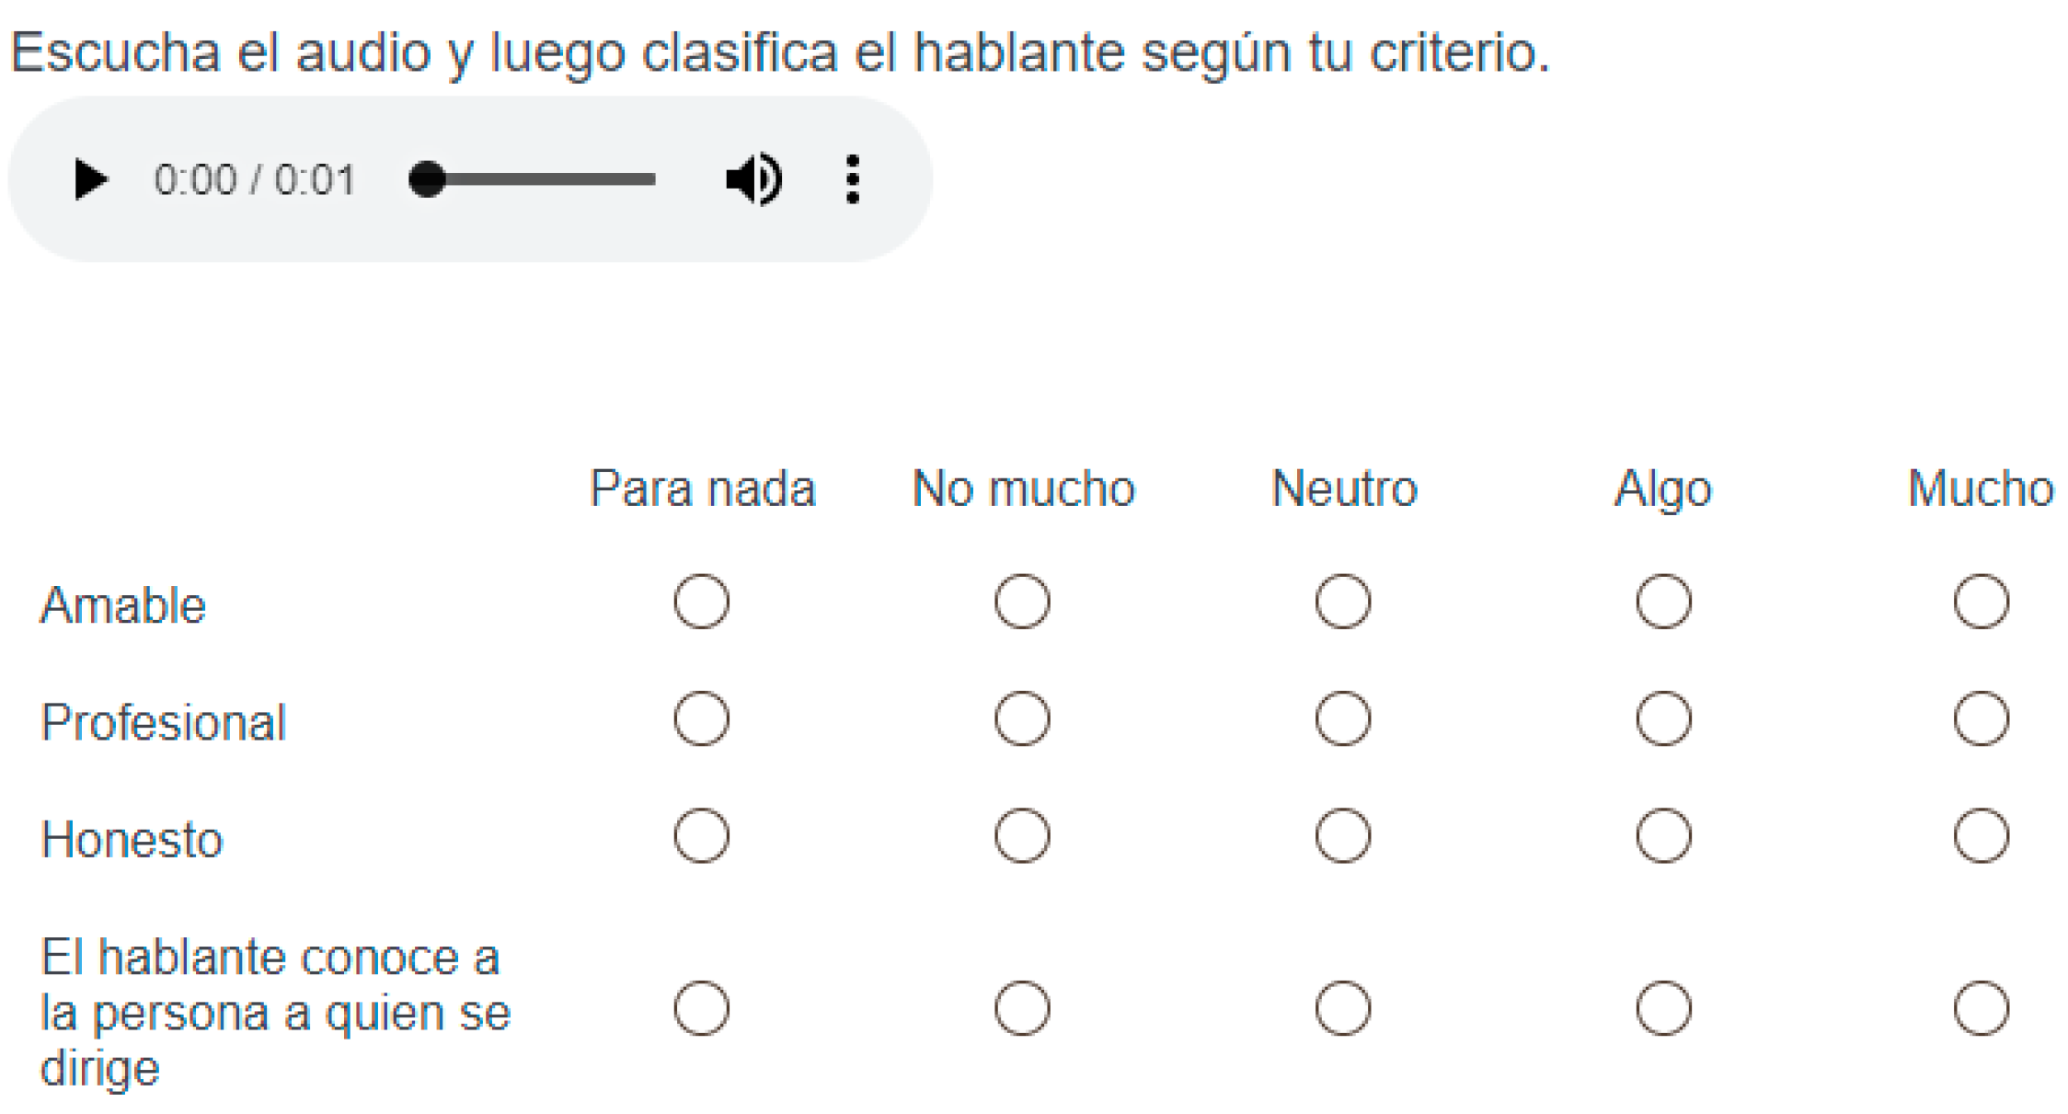The image size is (2068, 1114).
Task: Open audio player three-dot options menu
Action: click(853, 179)
